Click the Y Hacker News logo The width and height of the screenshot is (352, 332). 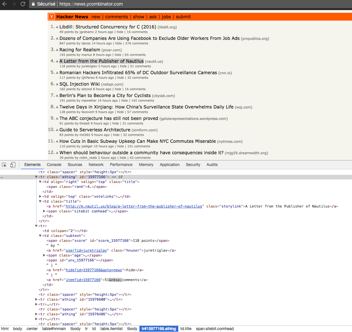[51, 16]
